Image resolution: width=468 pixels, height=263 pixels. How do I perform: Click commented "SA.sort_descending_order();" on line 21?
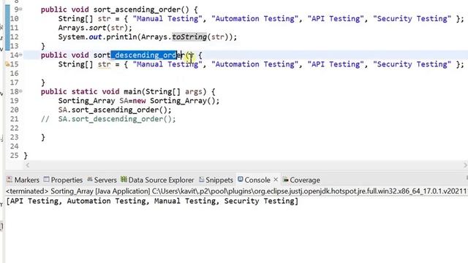117,119
